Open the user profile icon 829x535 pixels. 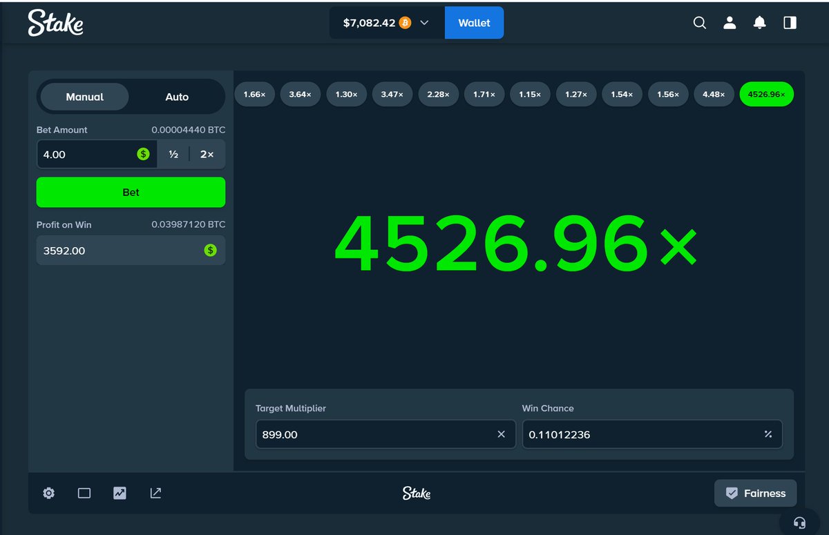coord(730,23)
